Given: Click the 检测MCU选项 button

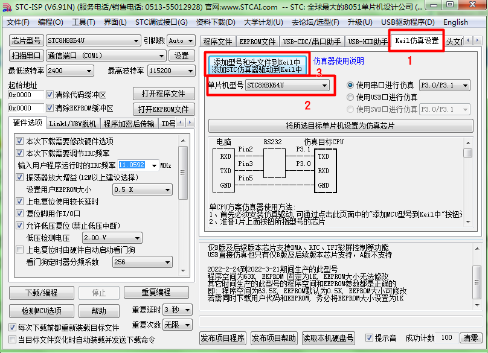Looking at the screenshot, I should (x=42, y=311).
